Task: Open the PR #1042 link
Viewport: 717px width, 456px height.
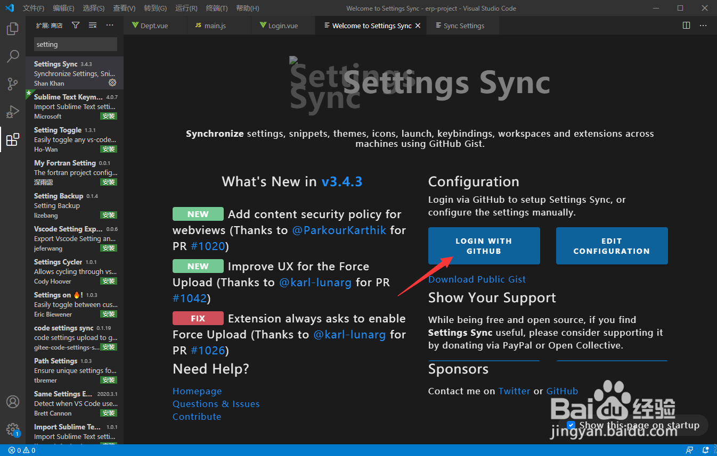Action: point(190,299)
